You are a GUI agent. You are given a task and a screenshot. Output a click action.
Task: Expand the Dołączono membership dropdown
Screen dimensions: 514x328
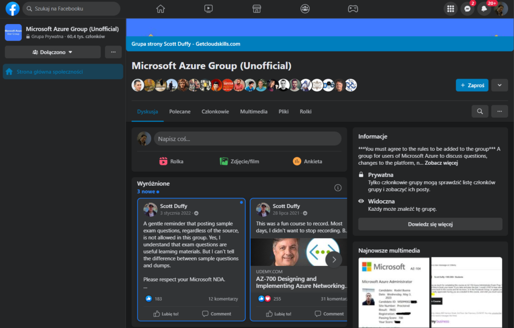pyautogui.click(x=53, y=52)
